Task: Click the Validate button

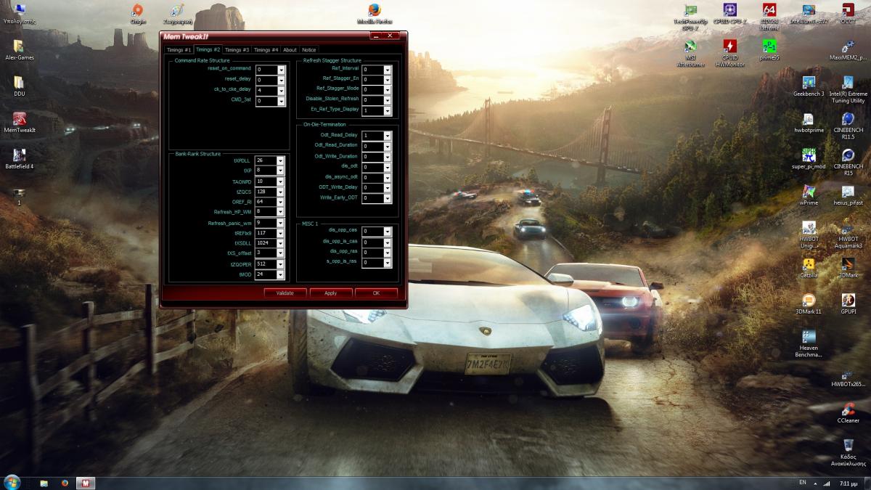Action: (x=285, y=293)
